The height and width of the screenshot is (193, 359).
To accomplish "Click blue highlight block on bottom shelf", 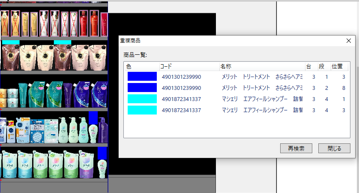I will click(x=102, y=153).
